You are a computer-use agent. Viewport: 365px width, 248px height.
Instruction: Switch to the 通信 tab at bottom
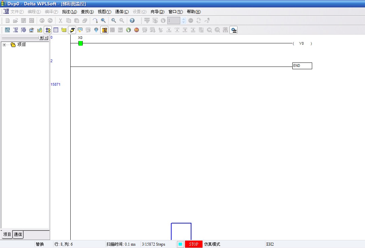coord(18,235)
